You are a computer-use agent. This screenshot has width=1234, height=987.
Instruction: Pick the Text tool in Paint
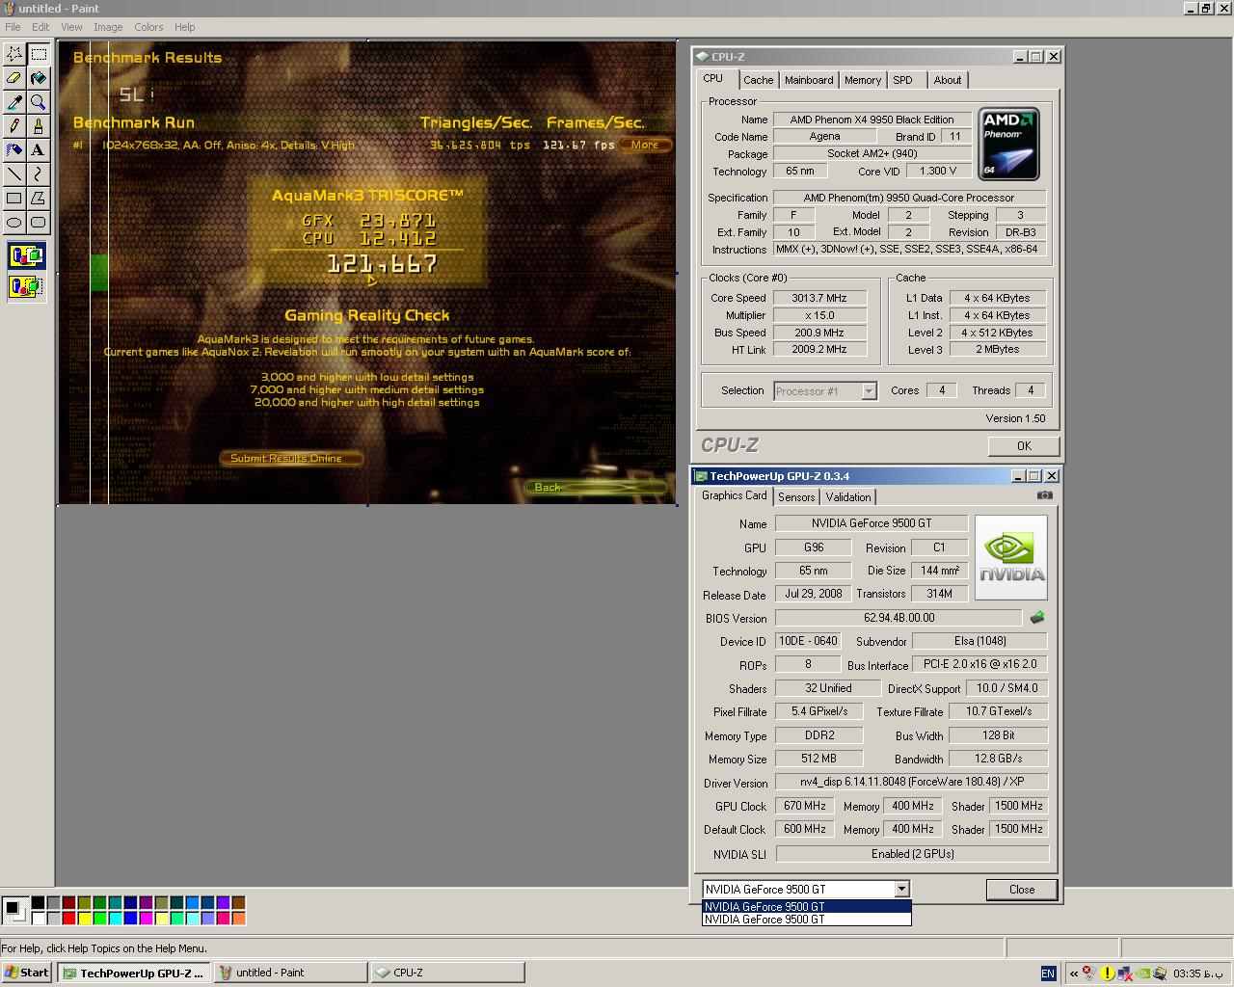point(38,150)
